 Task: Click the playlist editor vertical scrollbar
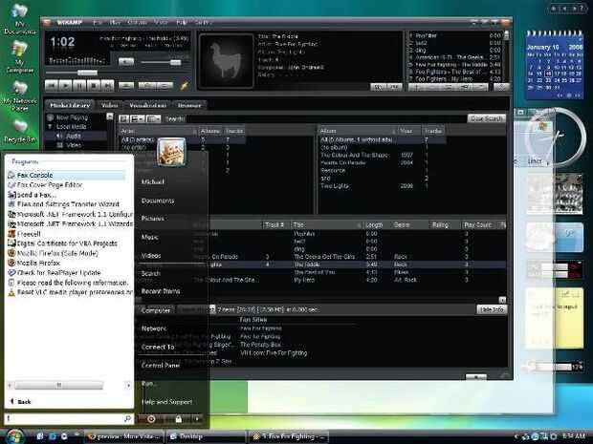coord(506,56)
